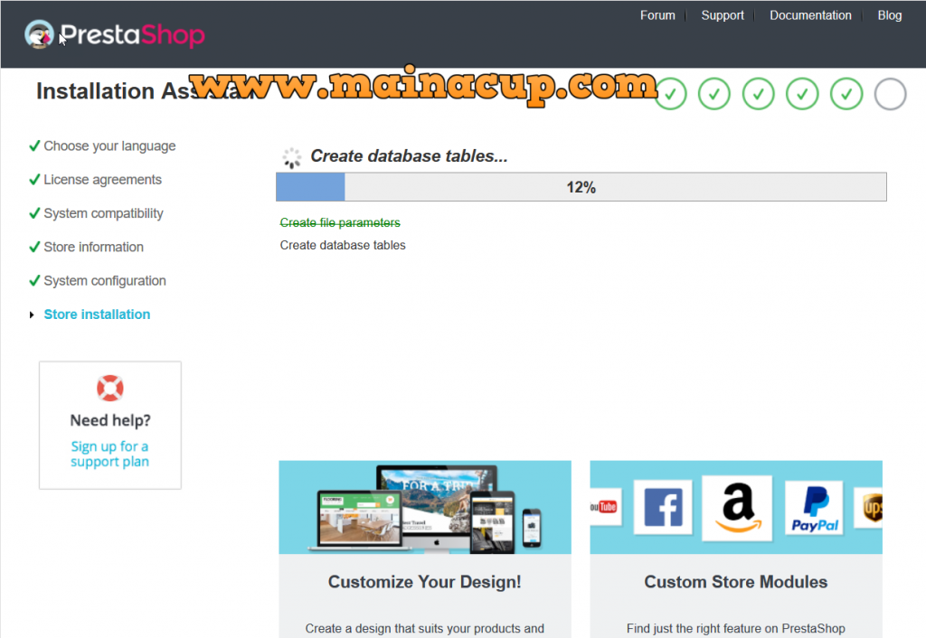
Task: Open the Blog link
Action: click(x=890, y=15)
